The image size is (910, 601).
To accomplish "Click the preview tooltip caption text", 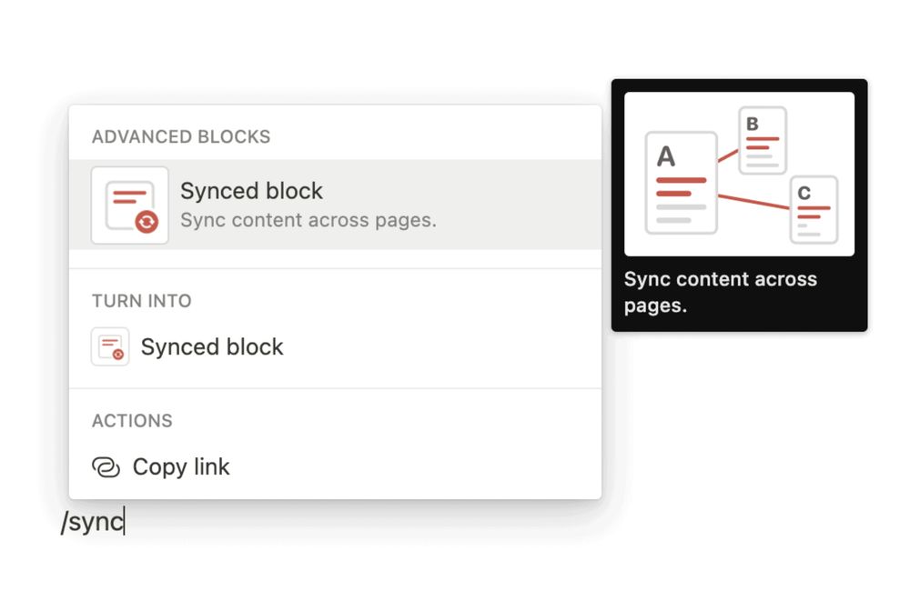I will point(720,293).
